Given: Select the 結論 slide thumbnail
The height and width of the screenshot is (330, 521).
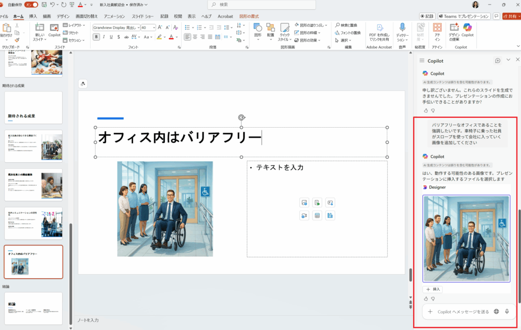Looking at the screenshot, I should 33,308.
